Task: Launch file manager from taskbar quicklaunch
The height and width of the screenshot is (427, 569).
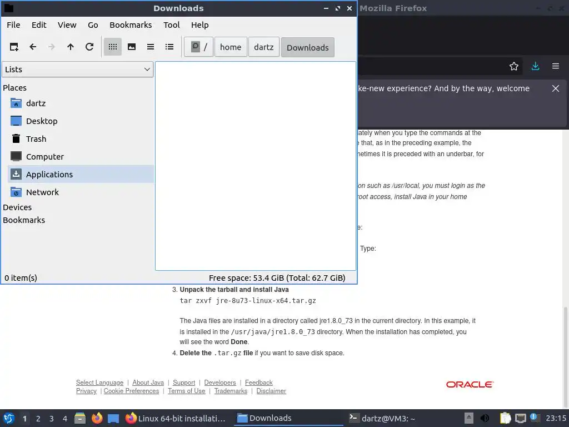Action: click(80, 418)
